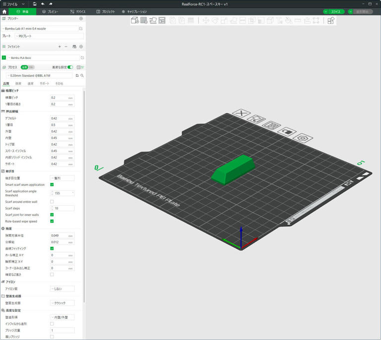Screen dimensions: 381x340
Task: Uncheck Smart scarf seam application checkbox
Action: [52, 184]
